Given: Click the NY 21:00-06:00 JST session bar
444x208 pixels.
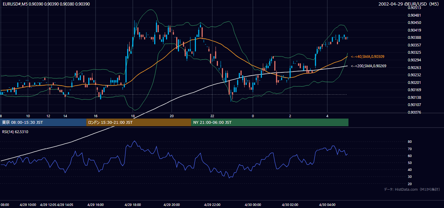Looking at the screenshot, I should [270, 122].
